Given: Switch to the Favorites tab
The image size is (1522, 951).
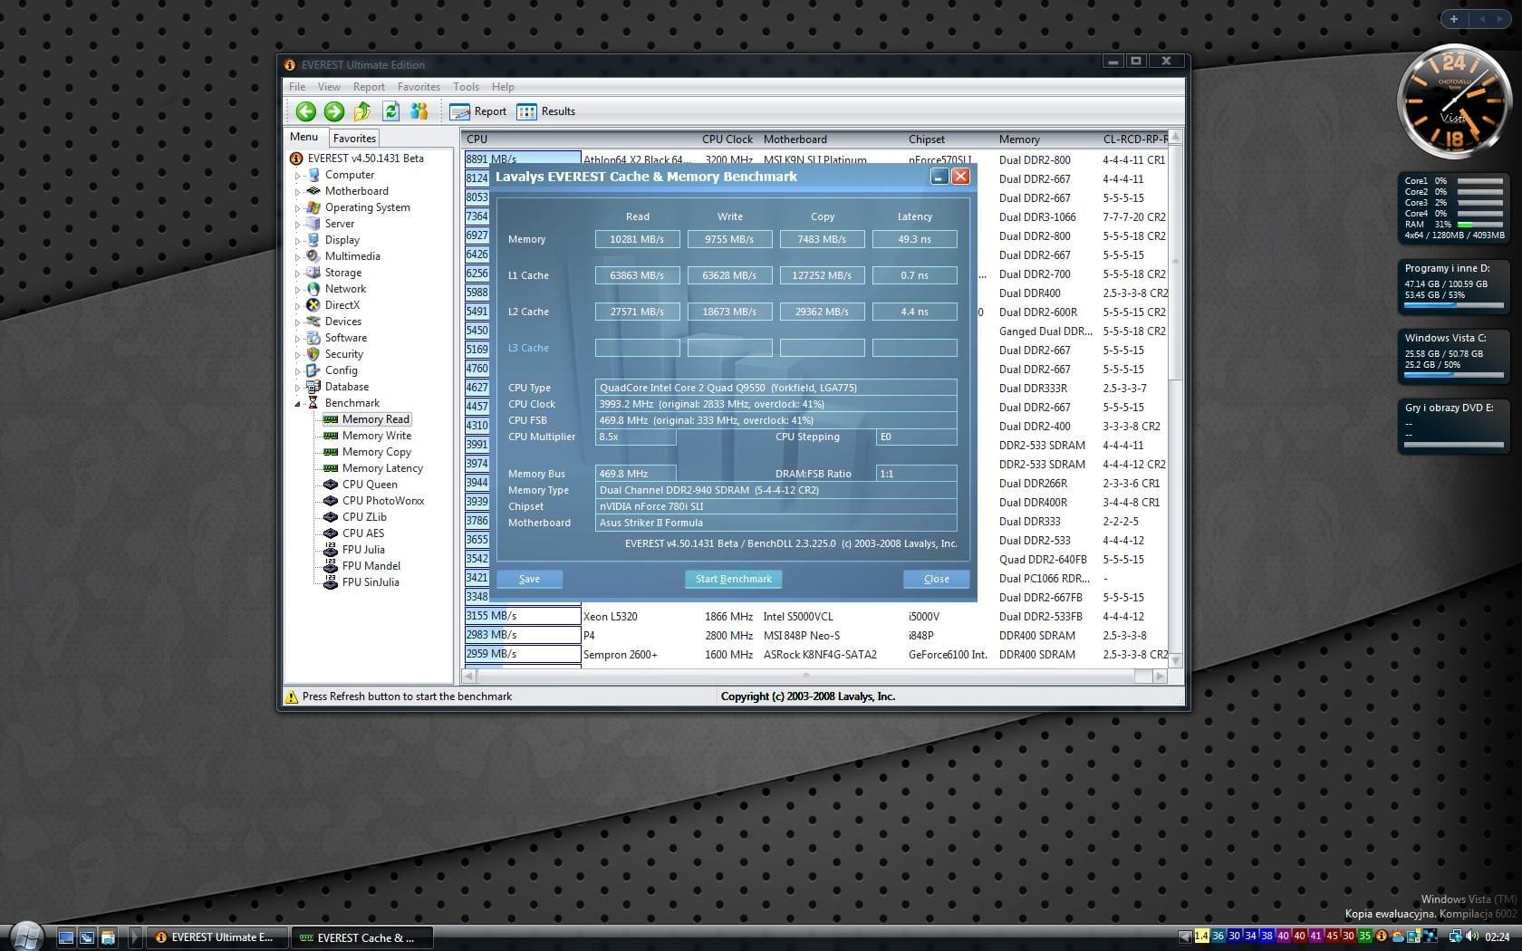Looking at the screenshot, I should tap(354, 139).
